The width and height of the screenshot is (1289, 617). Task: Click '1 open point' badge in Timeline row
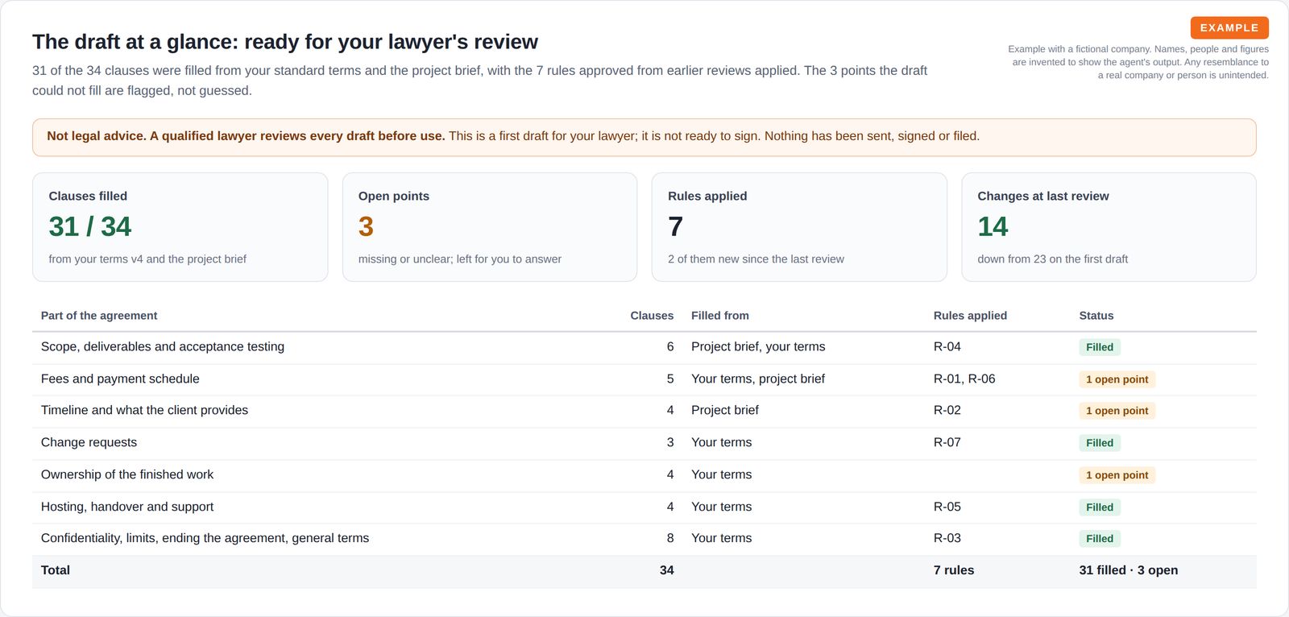coord(1117,411)
